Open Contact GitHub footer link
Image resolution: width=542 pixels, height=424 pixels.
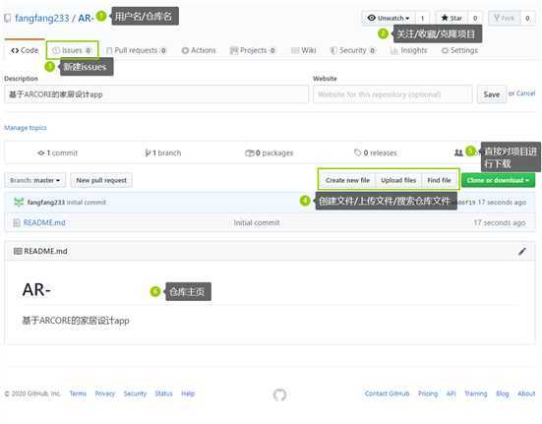point(387,394)
